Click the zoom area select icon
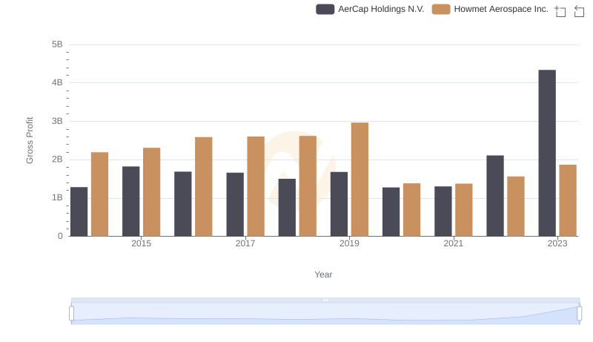This screenshot has width=593, height=342. [x=560, y=11]
